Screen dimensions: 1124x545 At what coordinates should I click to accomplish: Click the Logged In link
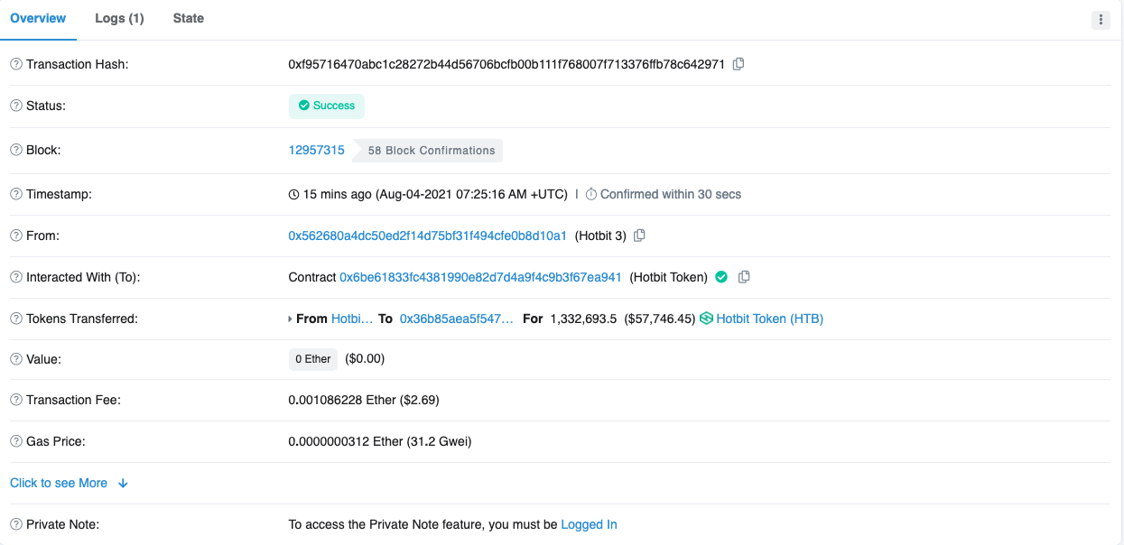point(589,524)
